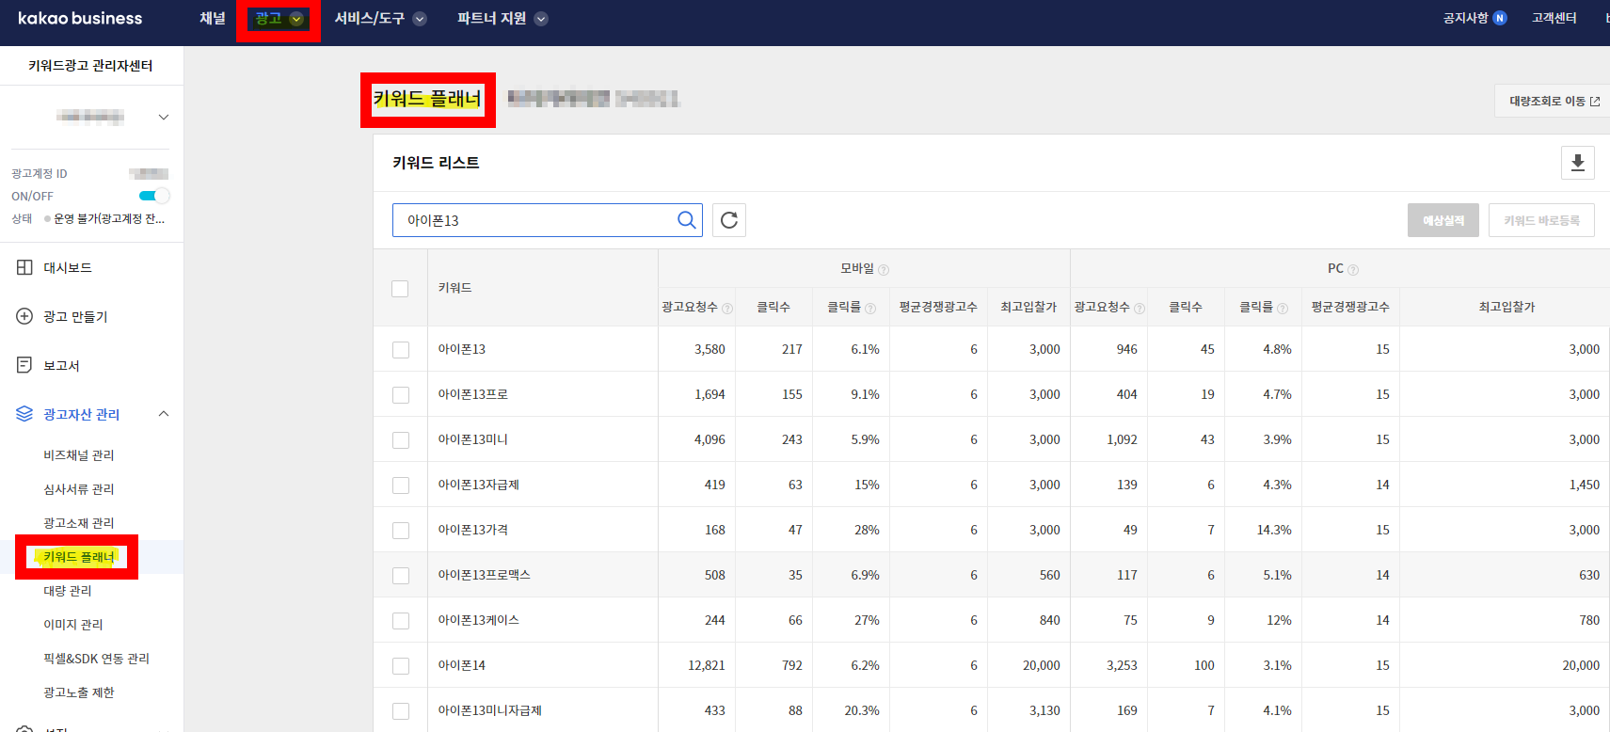Click the 예상실적 button
The width and height of the screenshot is (1610, 732).
(x=1443, y=220)
